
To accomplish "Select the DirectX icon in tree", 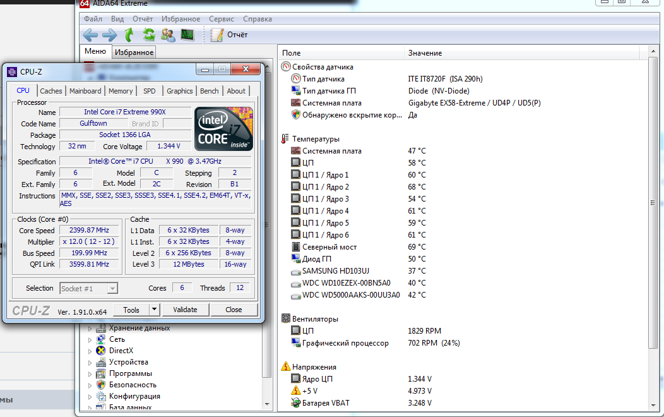I will pyautogui.click(x=101, y=351).
